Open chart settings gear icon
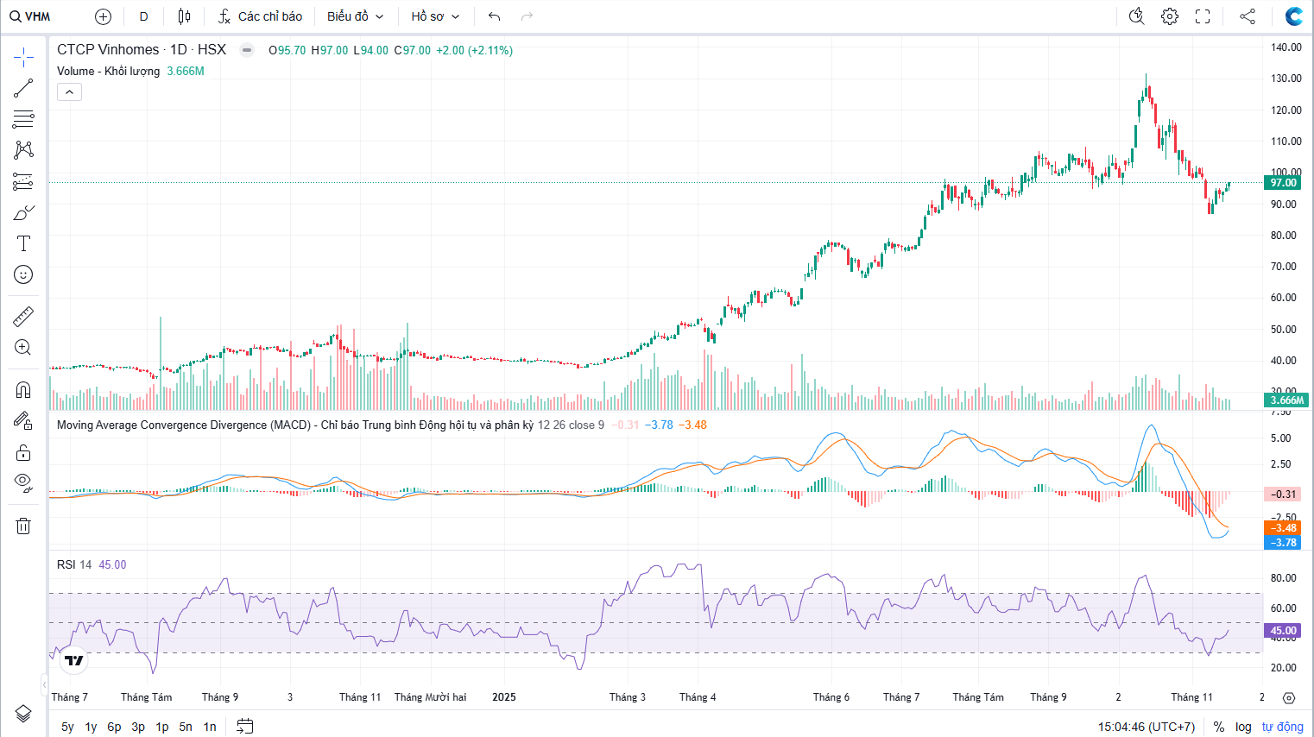 coord(1170,16)
